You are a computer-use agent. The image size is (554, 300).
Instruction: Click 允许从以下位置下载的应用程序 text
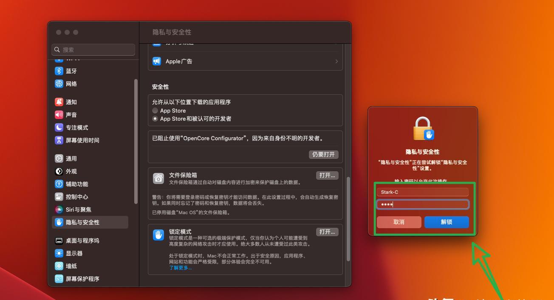point(192,102)
